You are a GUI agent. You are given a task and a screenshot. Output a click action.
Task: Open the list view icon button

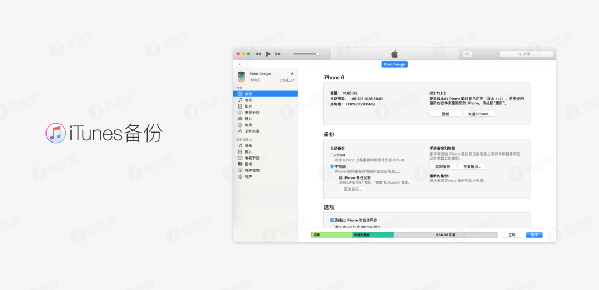pos(467,54)
